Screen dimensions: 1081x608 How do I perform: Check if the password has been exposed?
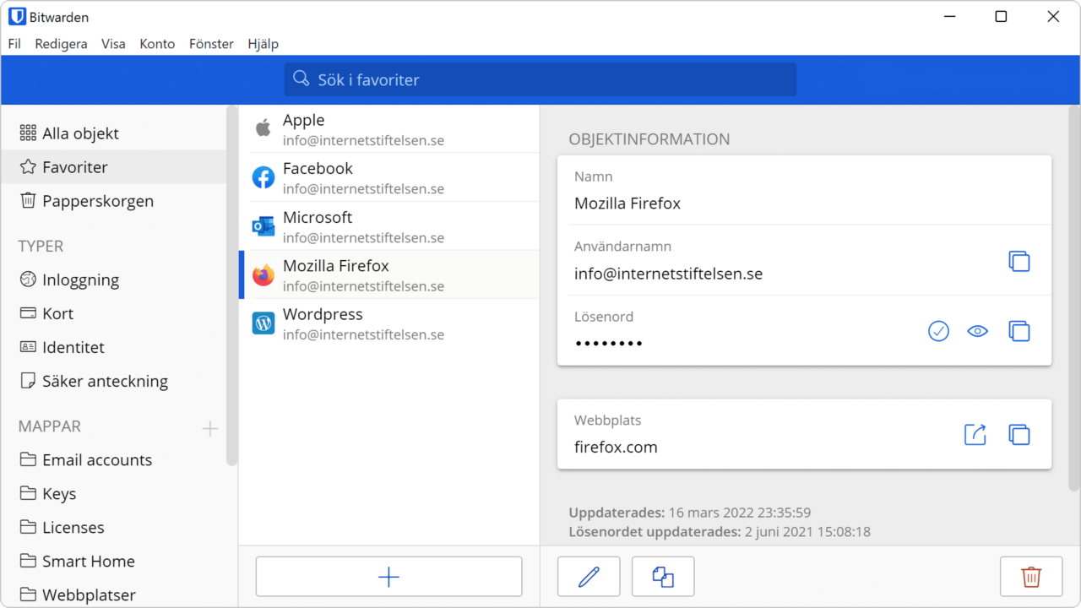coord(938,331)
